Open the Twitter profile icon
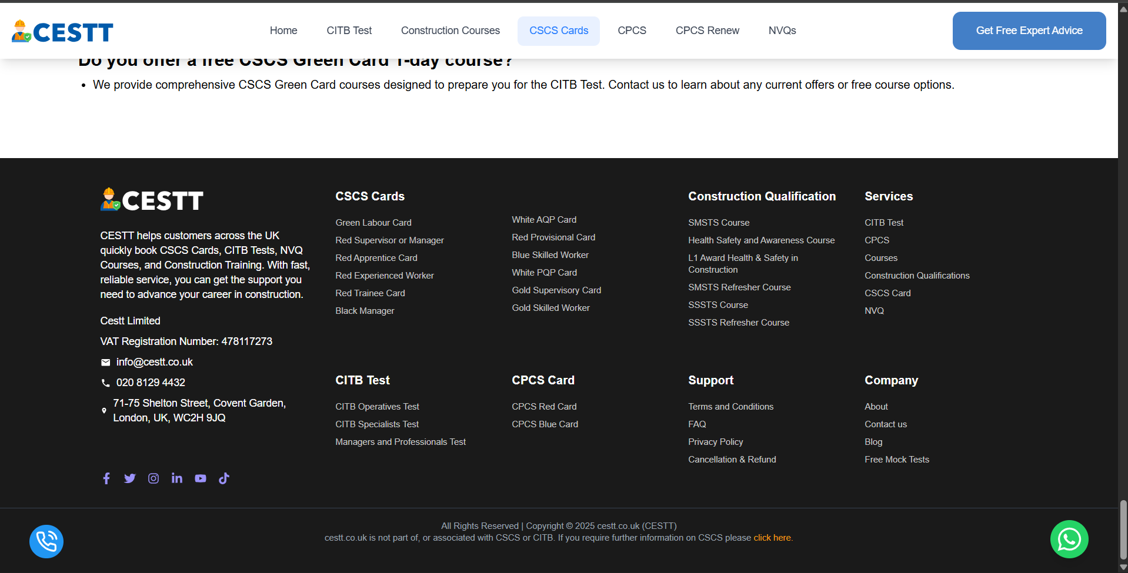This screenshot has height=573, width=1128. click(129, 478)
